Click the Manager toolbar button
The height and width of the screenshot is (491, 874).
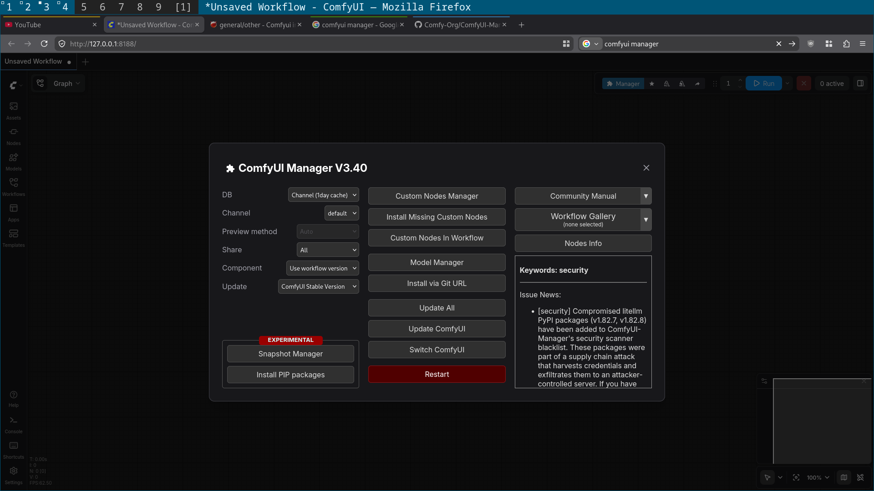point(623,84)
